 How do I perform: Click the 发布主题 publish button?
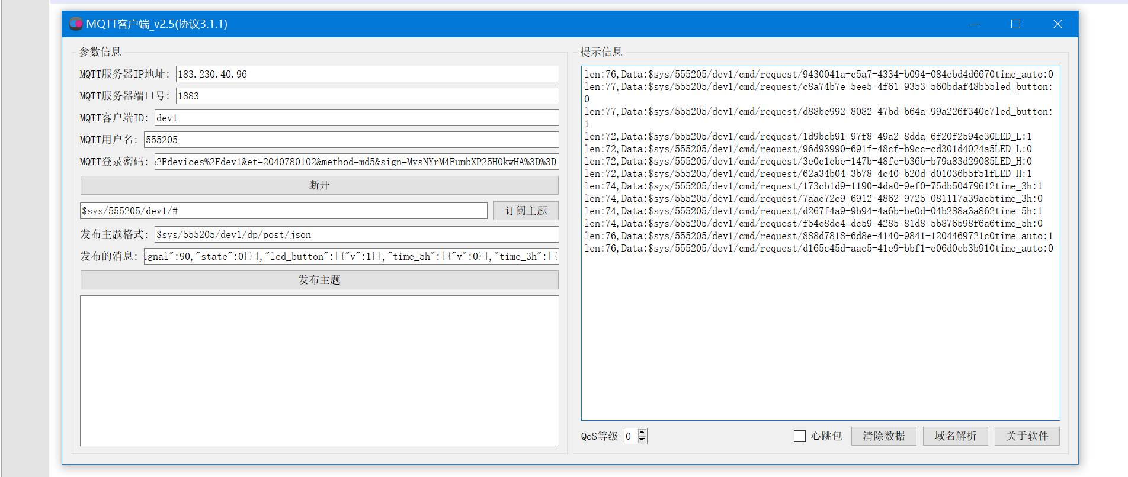click(x=319, y=280)
